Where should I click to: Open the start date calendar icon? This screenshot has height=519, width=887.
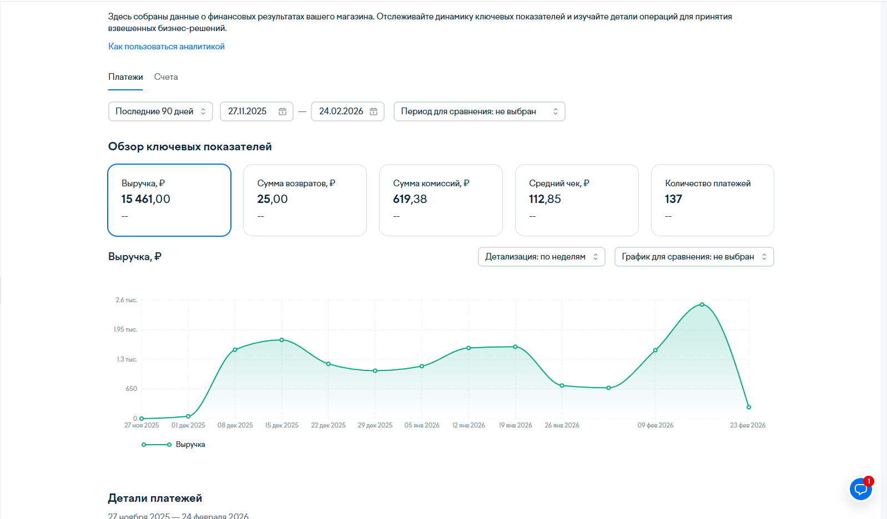pos(283,111)
